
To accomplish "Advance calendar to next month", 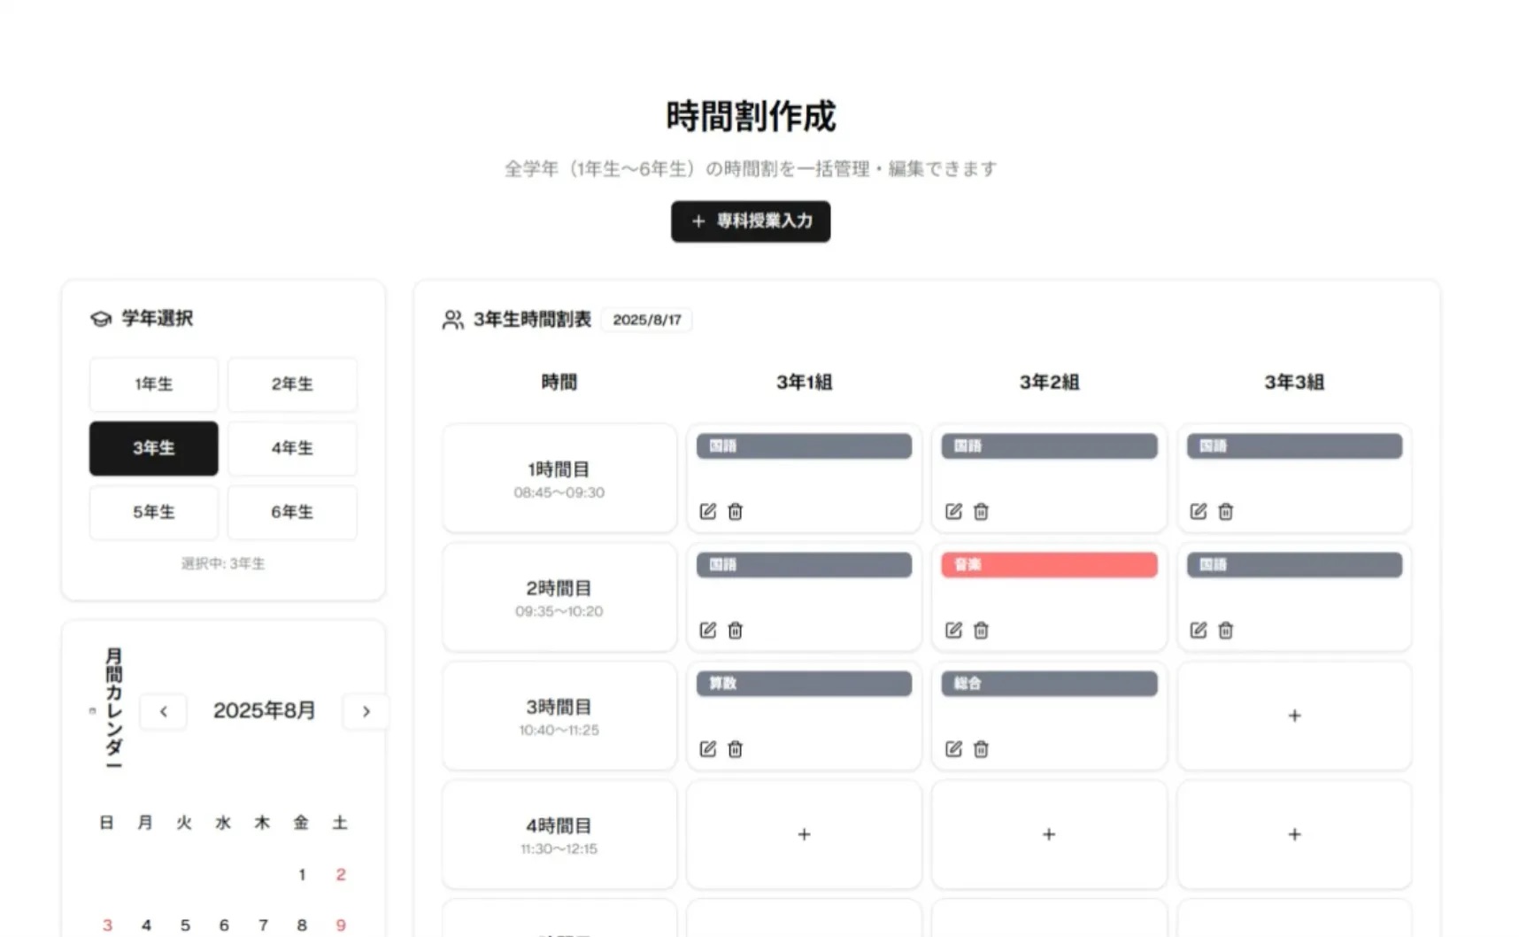I will click(x=366, y=711).
